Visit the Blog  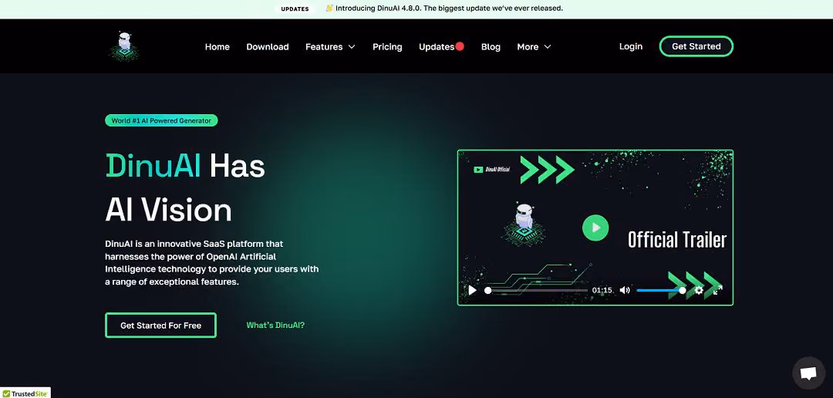491,47
